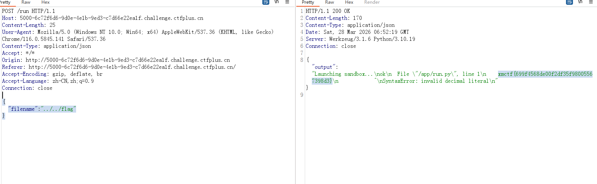Click response line number 1 in gutter
Viewport: 597px width, 184px height.
302,11
